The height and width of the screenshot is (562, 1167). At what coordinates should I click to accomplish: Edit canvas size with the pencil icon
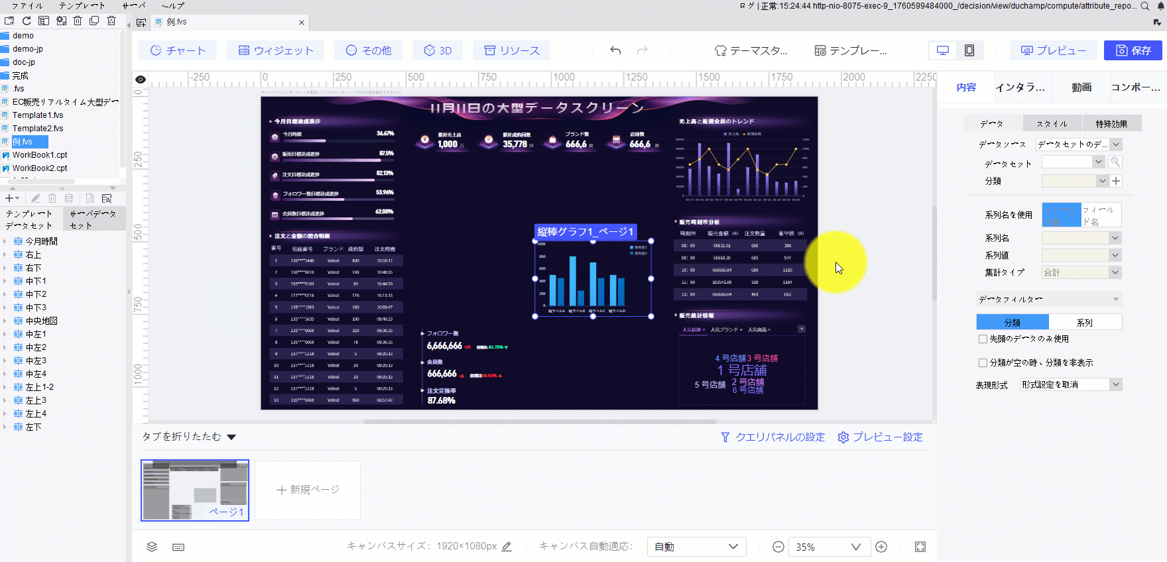click(507, 547)
